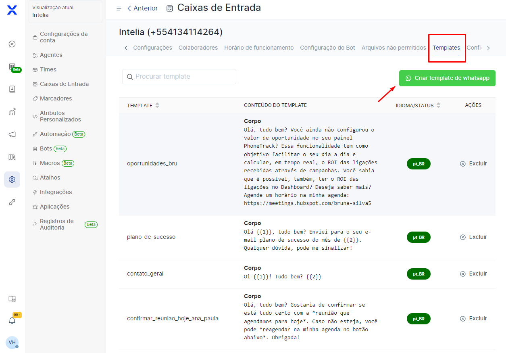This screenshot has height=353, width=506.
Task: Sort by IDIOMA/STATUS column arrows
Action: pyautogui.click(x=438, y=105)
